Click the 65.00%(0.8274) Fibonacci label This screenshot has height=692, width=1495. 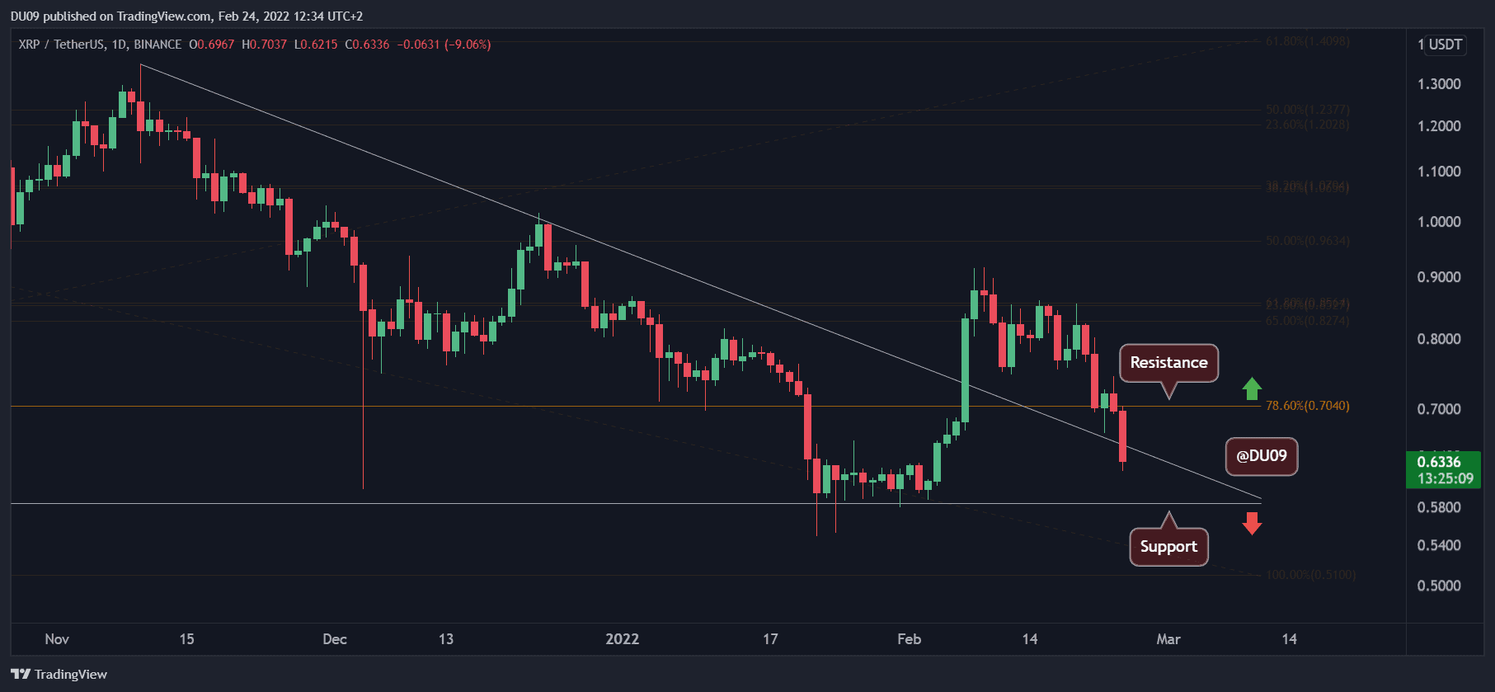1308,321
